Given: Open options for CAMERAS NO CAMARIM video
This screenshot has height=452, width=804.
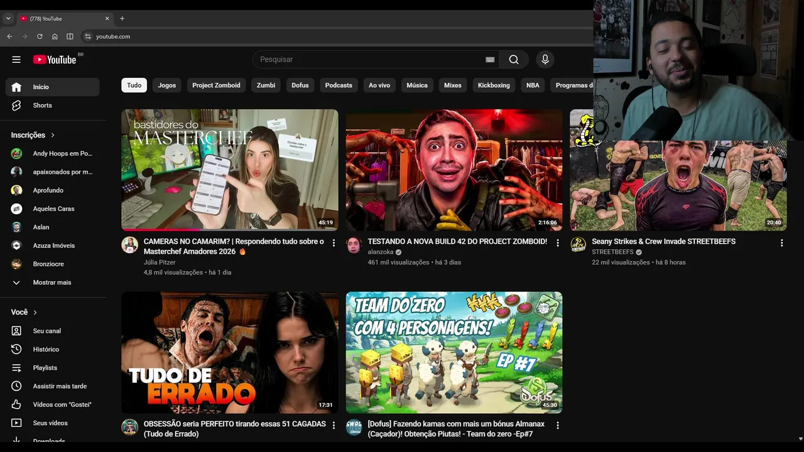Looking at the screenshot, I should pyautogui.click(x=334, y=243).
